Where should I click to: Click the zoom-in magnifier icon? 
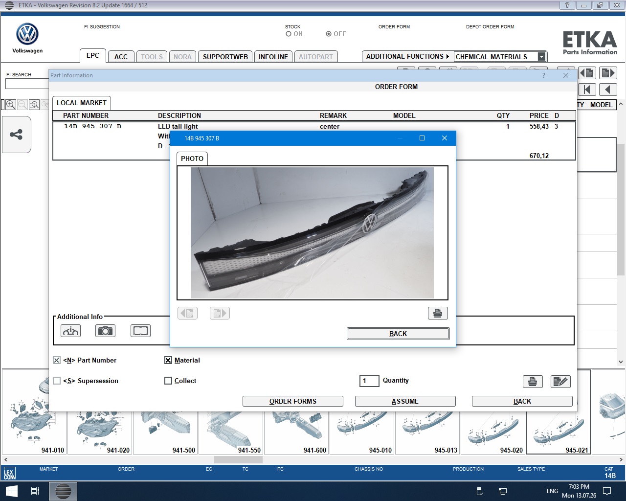tap(11, 105)
